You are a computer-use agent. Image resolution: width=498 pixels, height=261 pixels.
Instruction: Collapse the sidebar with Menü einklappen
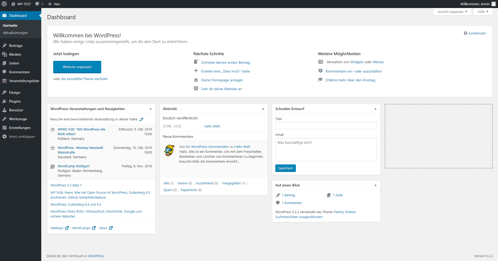tap(19, 136)
